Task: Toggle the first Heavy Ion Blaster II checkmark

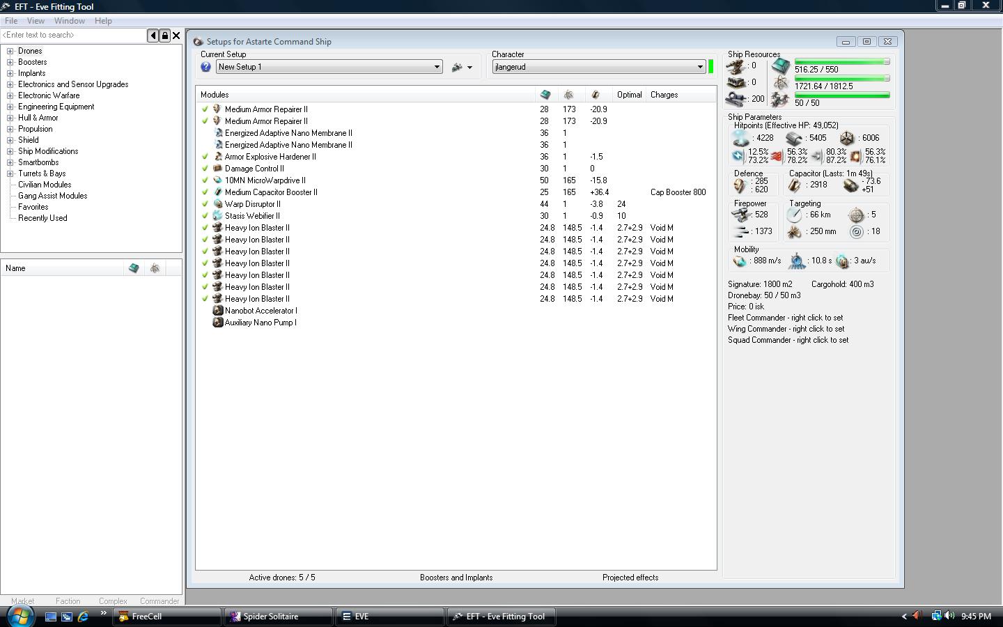Action: point(205,228)
